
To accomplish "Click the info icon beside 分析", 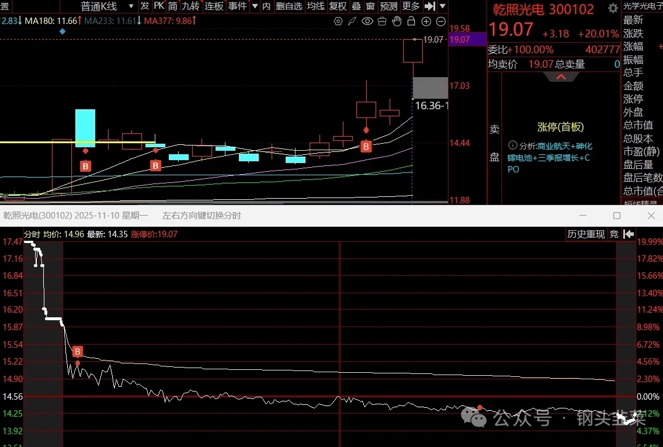I will click(x=512, y=145).
